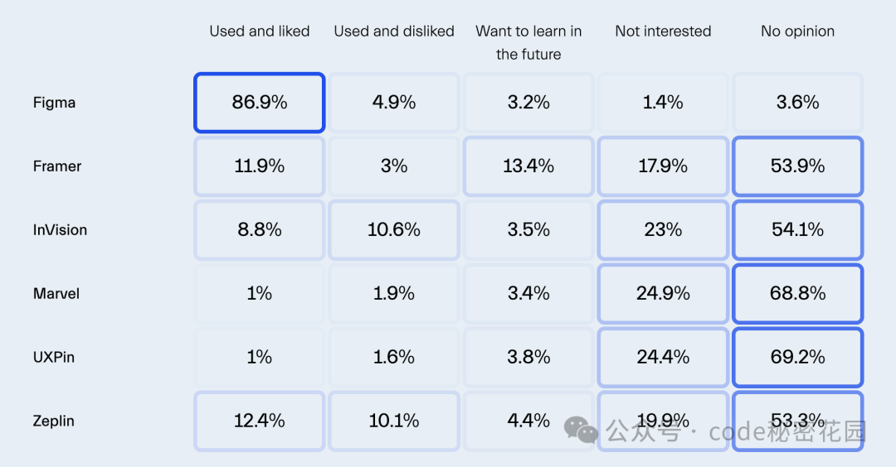Click the Zeplin 12.4% Used and liked cell
Image resolution: width=896 pixels, height=467 pixels.
[260, 421]
